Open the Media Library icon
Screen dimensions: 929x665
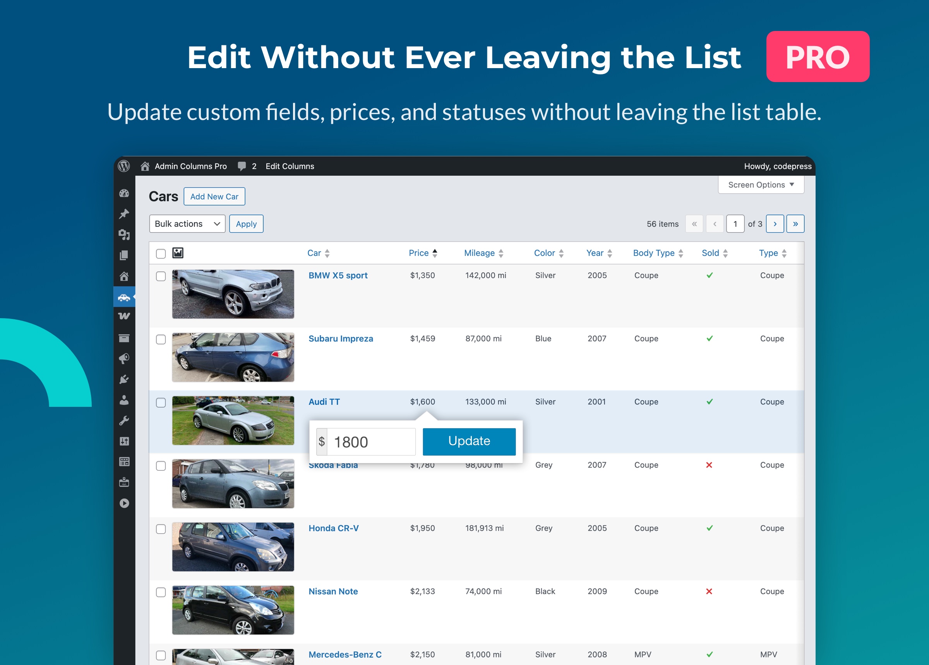124,235
